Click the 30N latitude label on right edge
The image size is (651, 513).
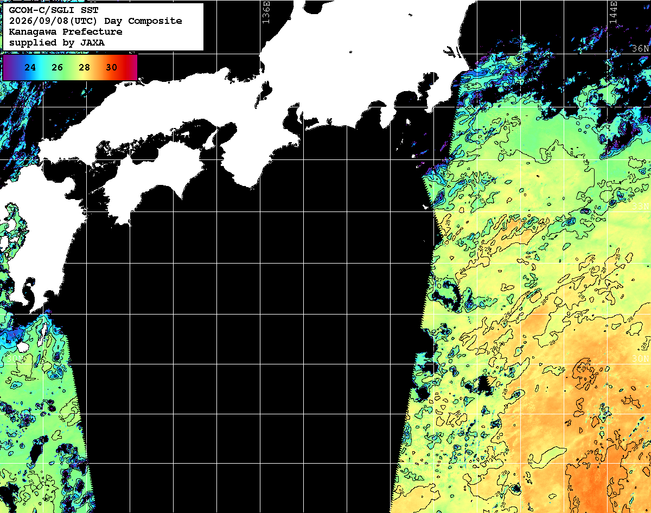pyautogui.click(x=641, y=358)
